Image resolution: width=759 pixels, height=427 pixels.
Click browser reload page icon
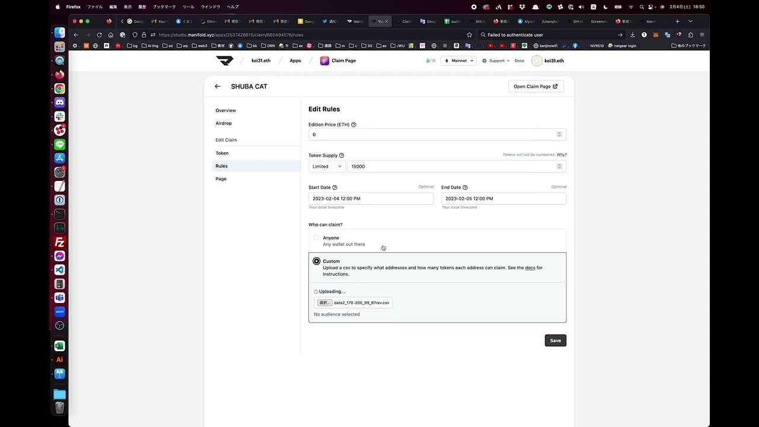pos(99,35)
